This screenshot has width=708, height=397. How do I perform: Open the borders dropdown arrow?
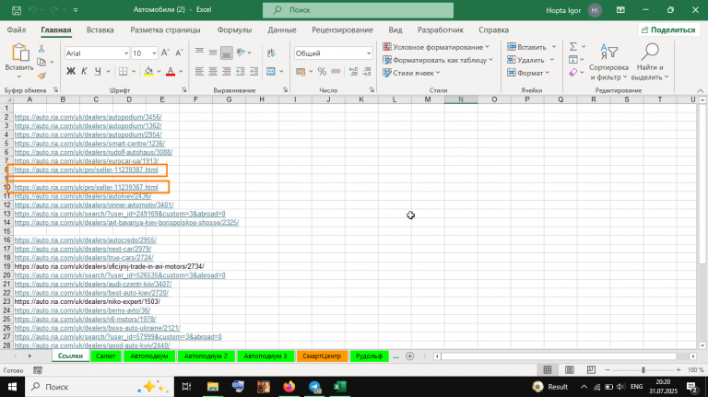point(134,71)
